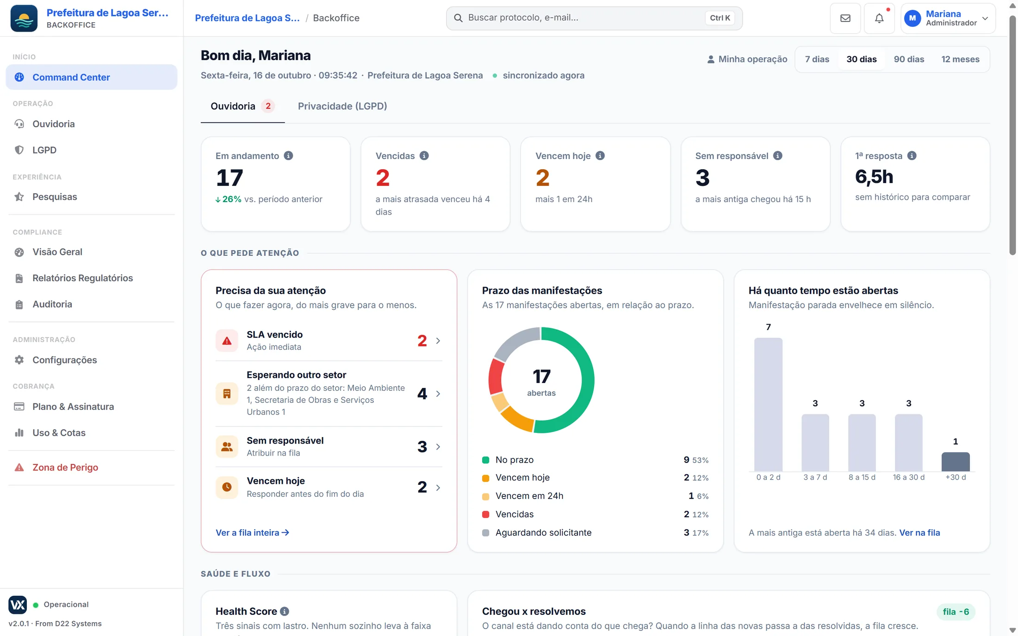The width and height of the screenshot is (1018, 636).
Task: Open Auditoria in sidebar menu
Action: point(91,304)
